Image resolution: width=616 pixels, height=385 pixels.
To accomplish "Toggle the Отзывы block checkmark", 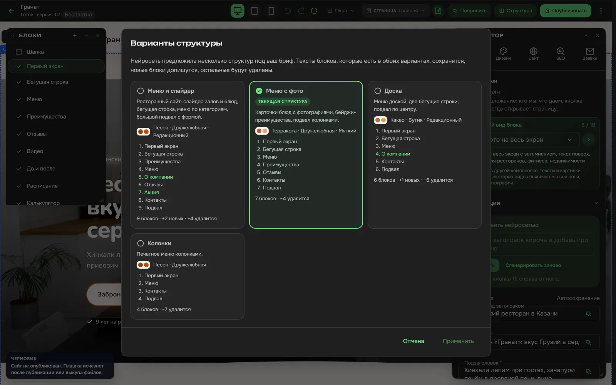I will click(18, 134).
